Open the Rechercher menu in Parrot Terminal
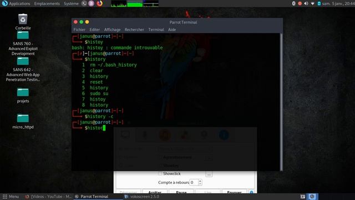The height and width of the screenshot is (200, 355). coord(134,29)
